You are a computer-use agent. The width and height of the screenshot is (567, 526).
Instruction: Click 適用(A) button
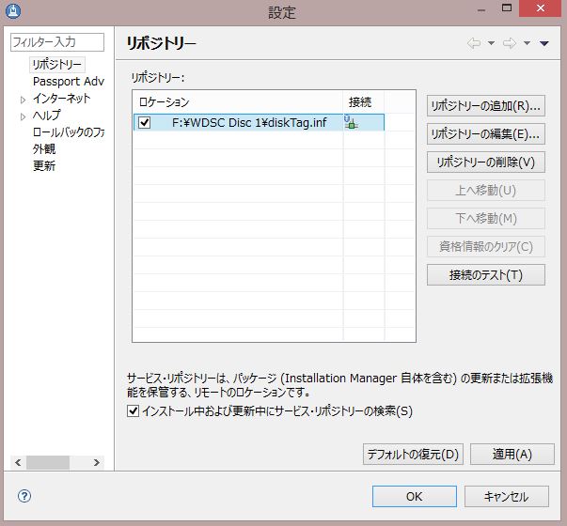click(x=512, y=454)
